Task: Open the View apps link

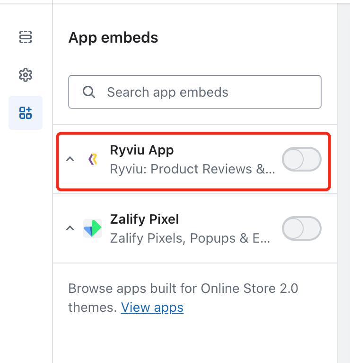Action: click(152, 308)
